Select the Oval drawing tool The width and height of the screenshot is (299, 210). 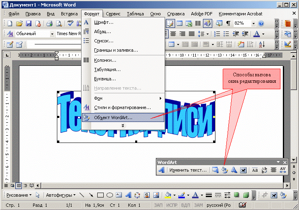coord(110,195)
